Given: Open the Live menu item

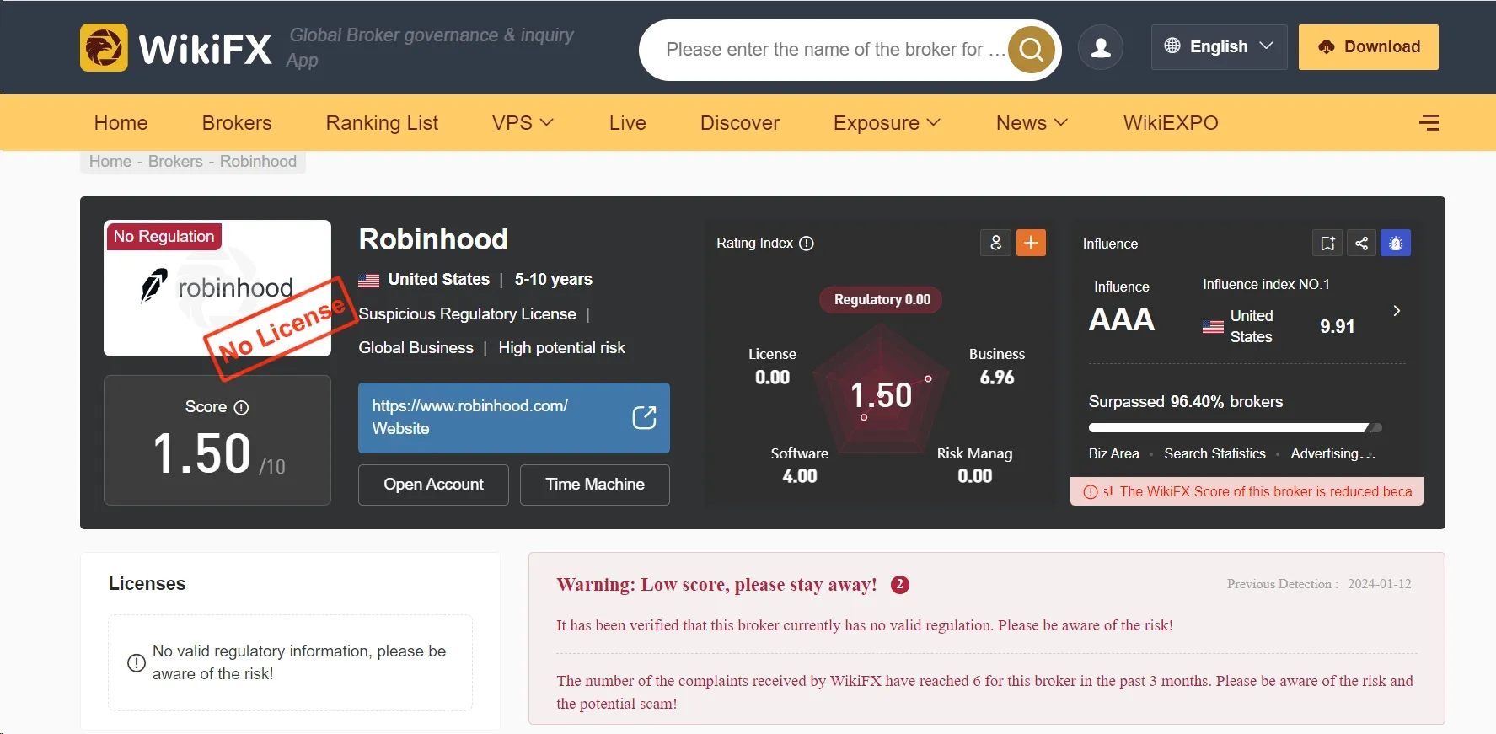Looking at the screenshot, I should pos(628,123).
